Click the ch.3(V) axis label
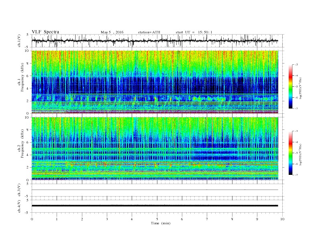This screenshot has width=318, height=246. (x=19, y=190)
